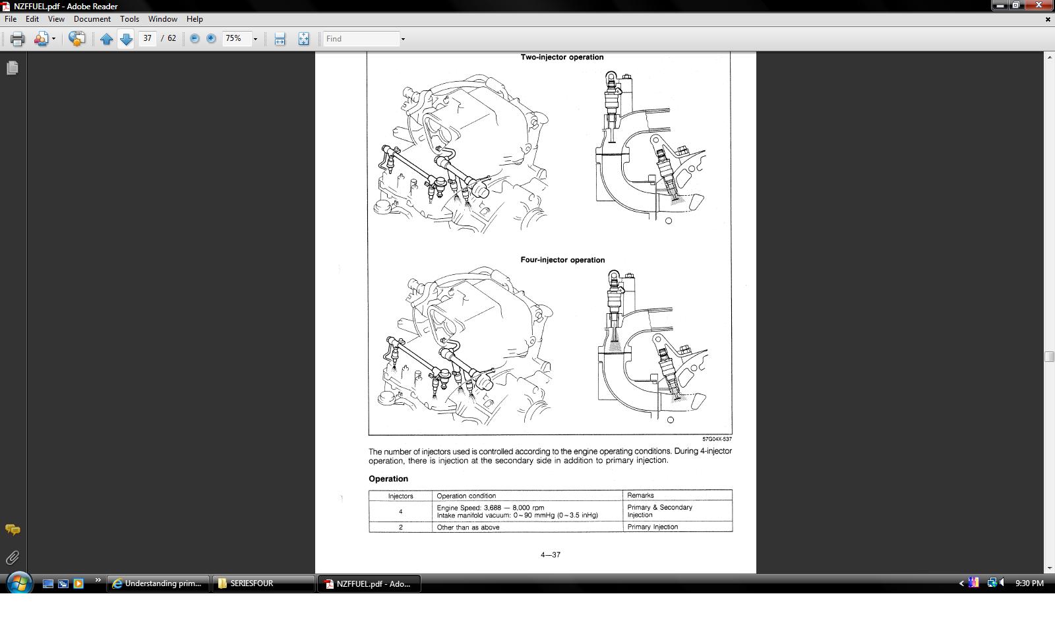The height and width of the screenshot is (625, 1055).
Task: Go to previous page arrow
Action: pyautogui.click(x=106, y=39)
